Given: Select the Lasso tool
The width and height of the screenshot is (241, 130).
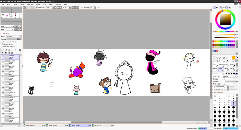Looking at the screenshot, I should [x=217, y=58].
